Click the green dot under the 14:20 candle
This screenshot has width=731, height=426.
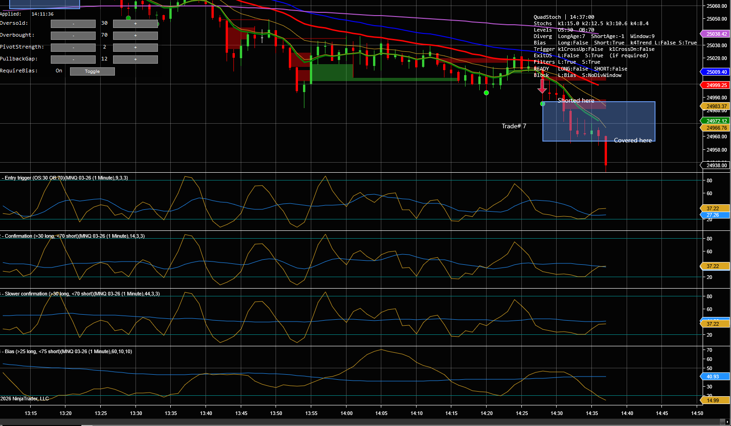[486, 93]
